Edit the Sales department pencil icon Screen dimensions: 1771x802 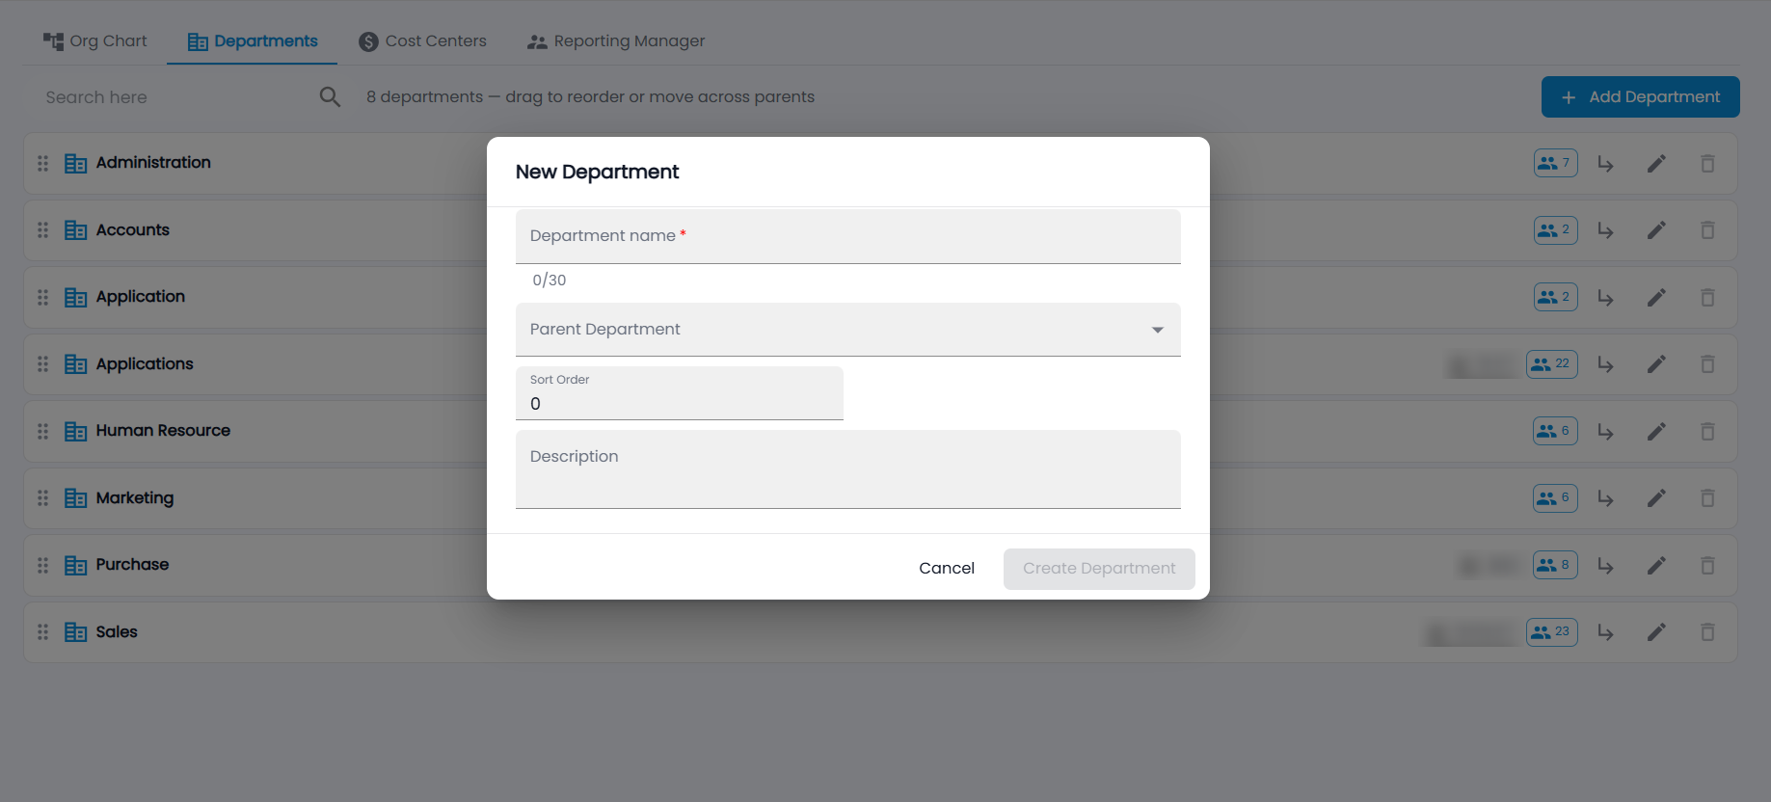(x=1656, y=632)
